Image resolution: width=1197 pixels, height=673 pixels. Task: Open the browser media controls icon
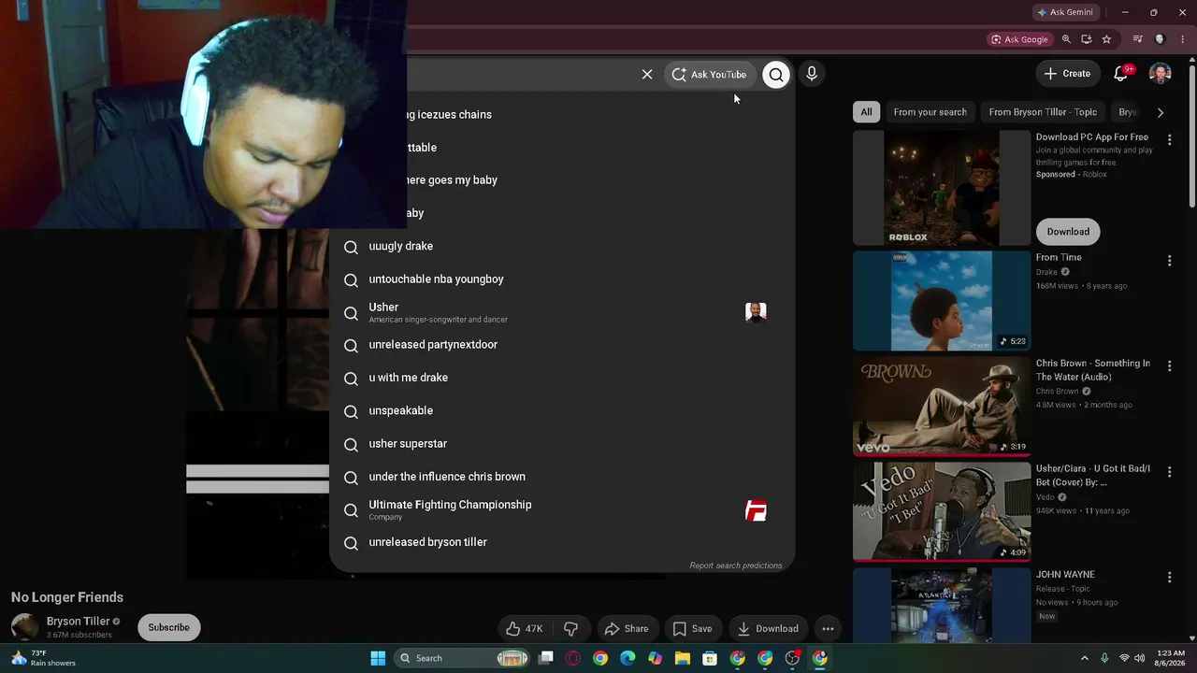pos(1138,39)
